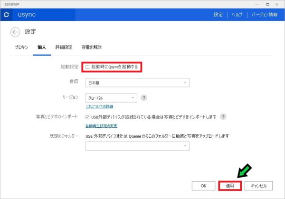The height and width of the screenshot is (199, 285).
Task: Switch to the 容量を解放 tab
Action: tap(91, 47)
